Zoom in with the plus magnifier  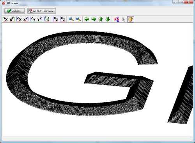71,19
